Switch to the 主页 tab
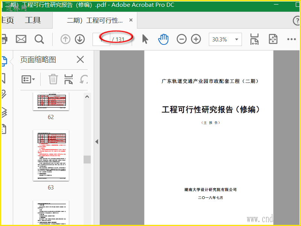This screenshot has height=226, width=301. 8,20
